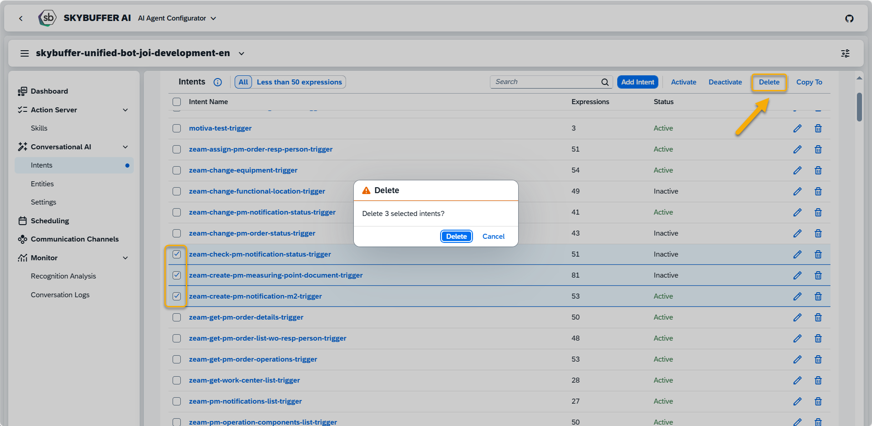872x426 pixels.
Task: Click into the Search input field
Action: click(x=546, y=82)
